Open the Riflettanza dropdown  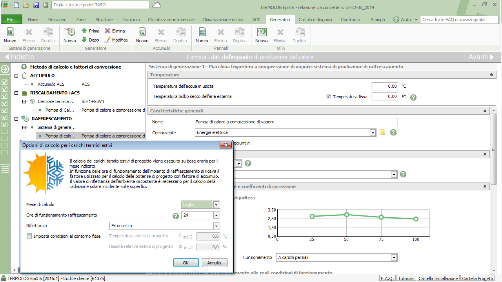pyautogui.click(x=216, y=226)
